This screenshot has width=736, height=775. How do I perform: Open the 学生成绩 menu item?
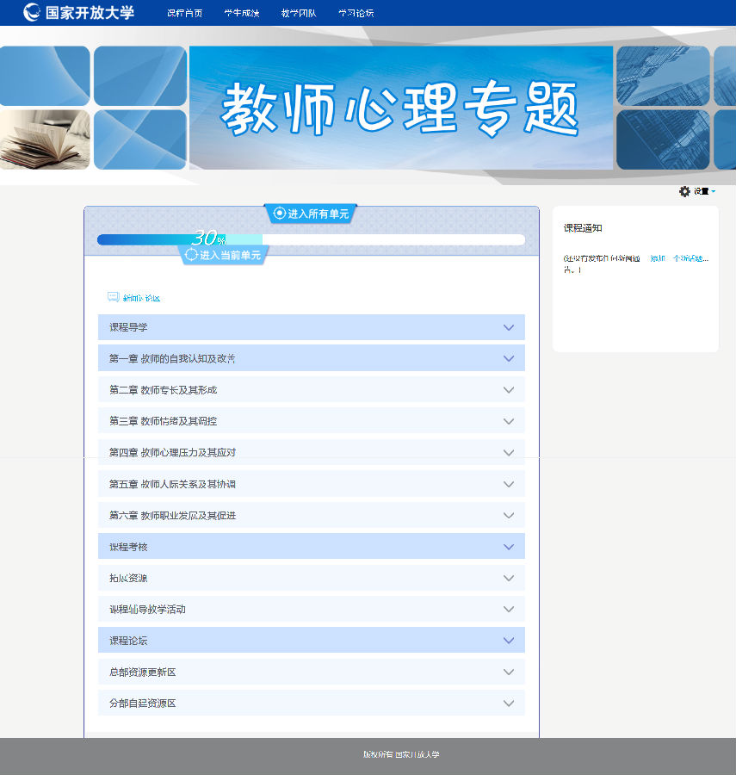tap(241, 13)
